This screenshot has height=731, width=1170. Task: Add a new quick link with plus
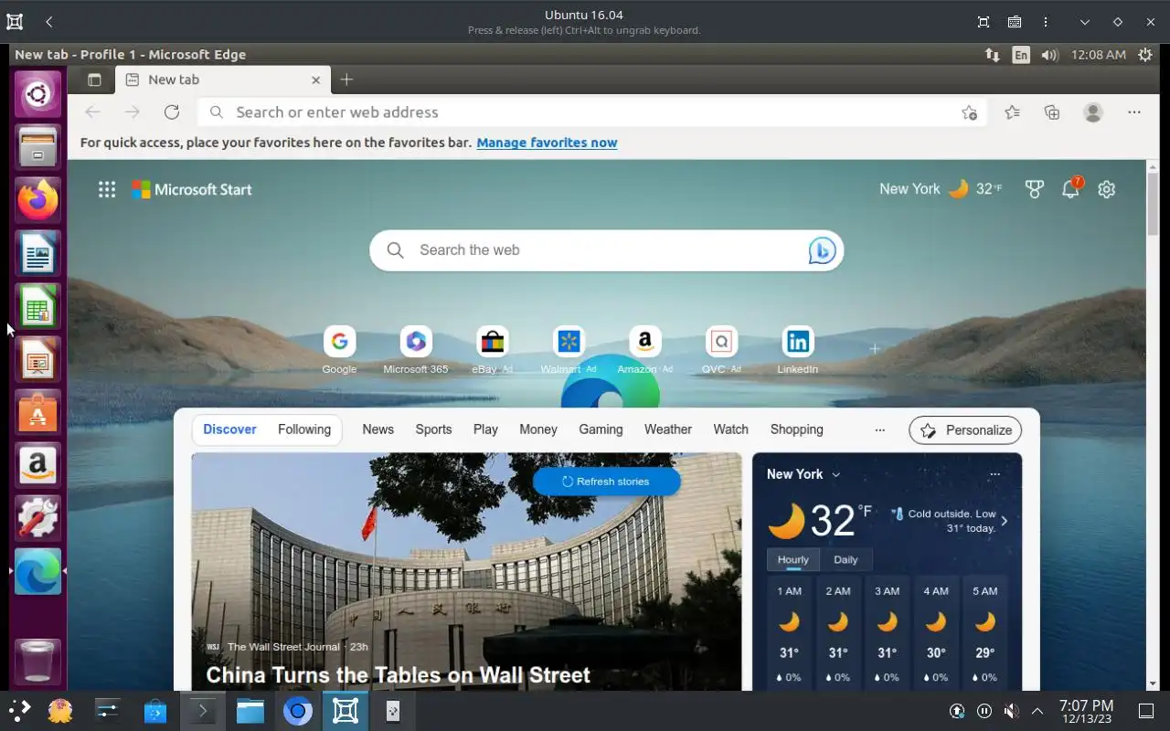875,348
